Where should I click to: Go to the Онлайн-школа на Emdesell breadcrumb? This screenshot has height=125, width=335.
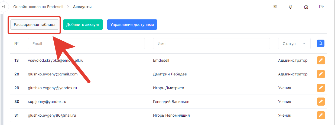[x=38, y=7]
